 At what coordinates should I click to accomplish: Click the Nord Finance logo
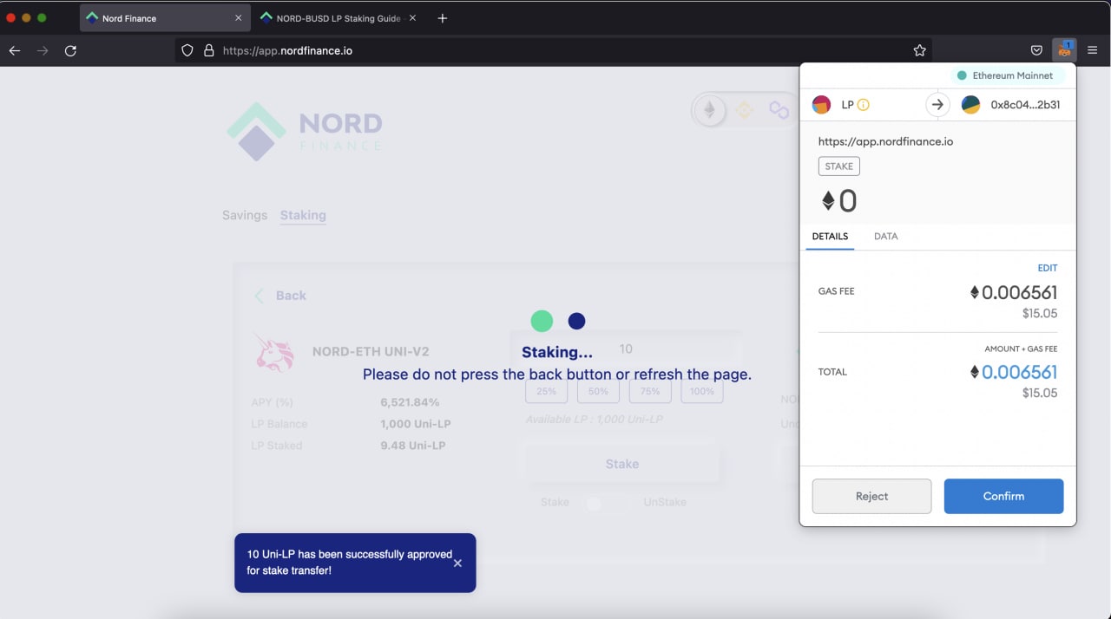[x=305, y=132]
